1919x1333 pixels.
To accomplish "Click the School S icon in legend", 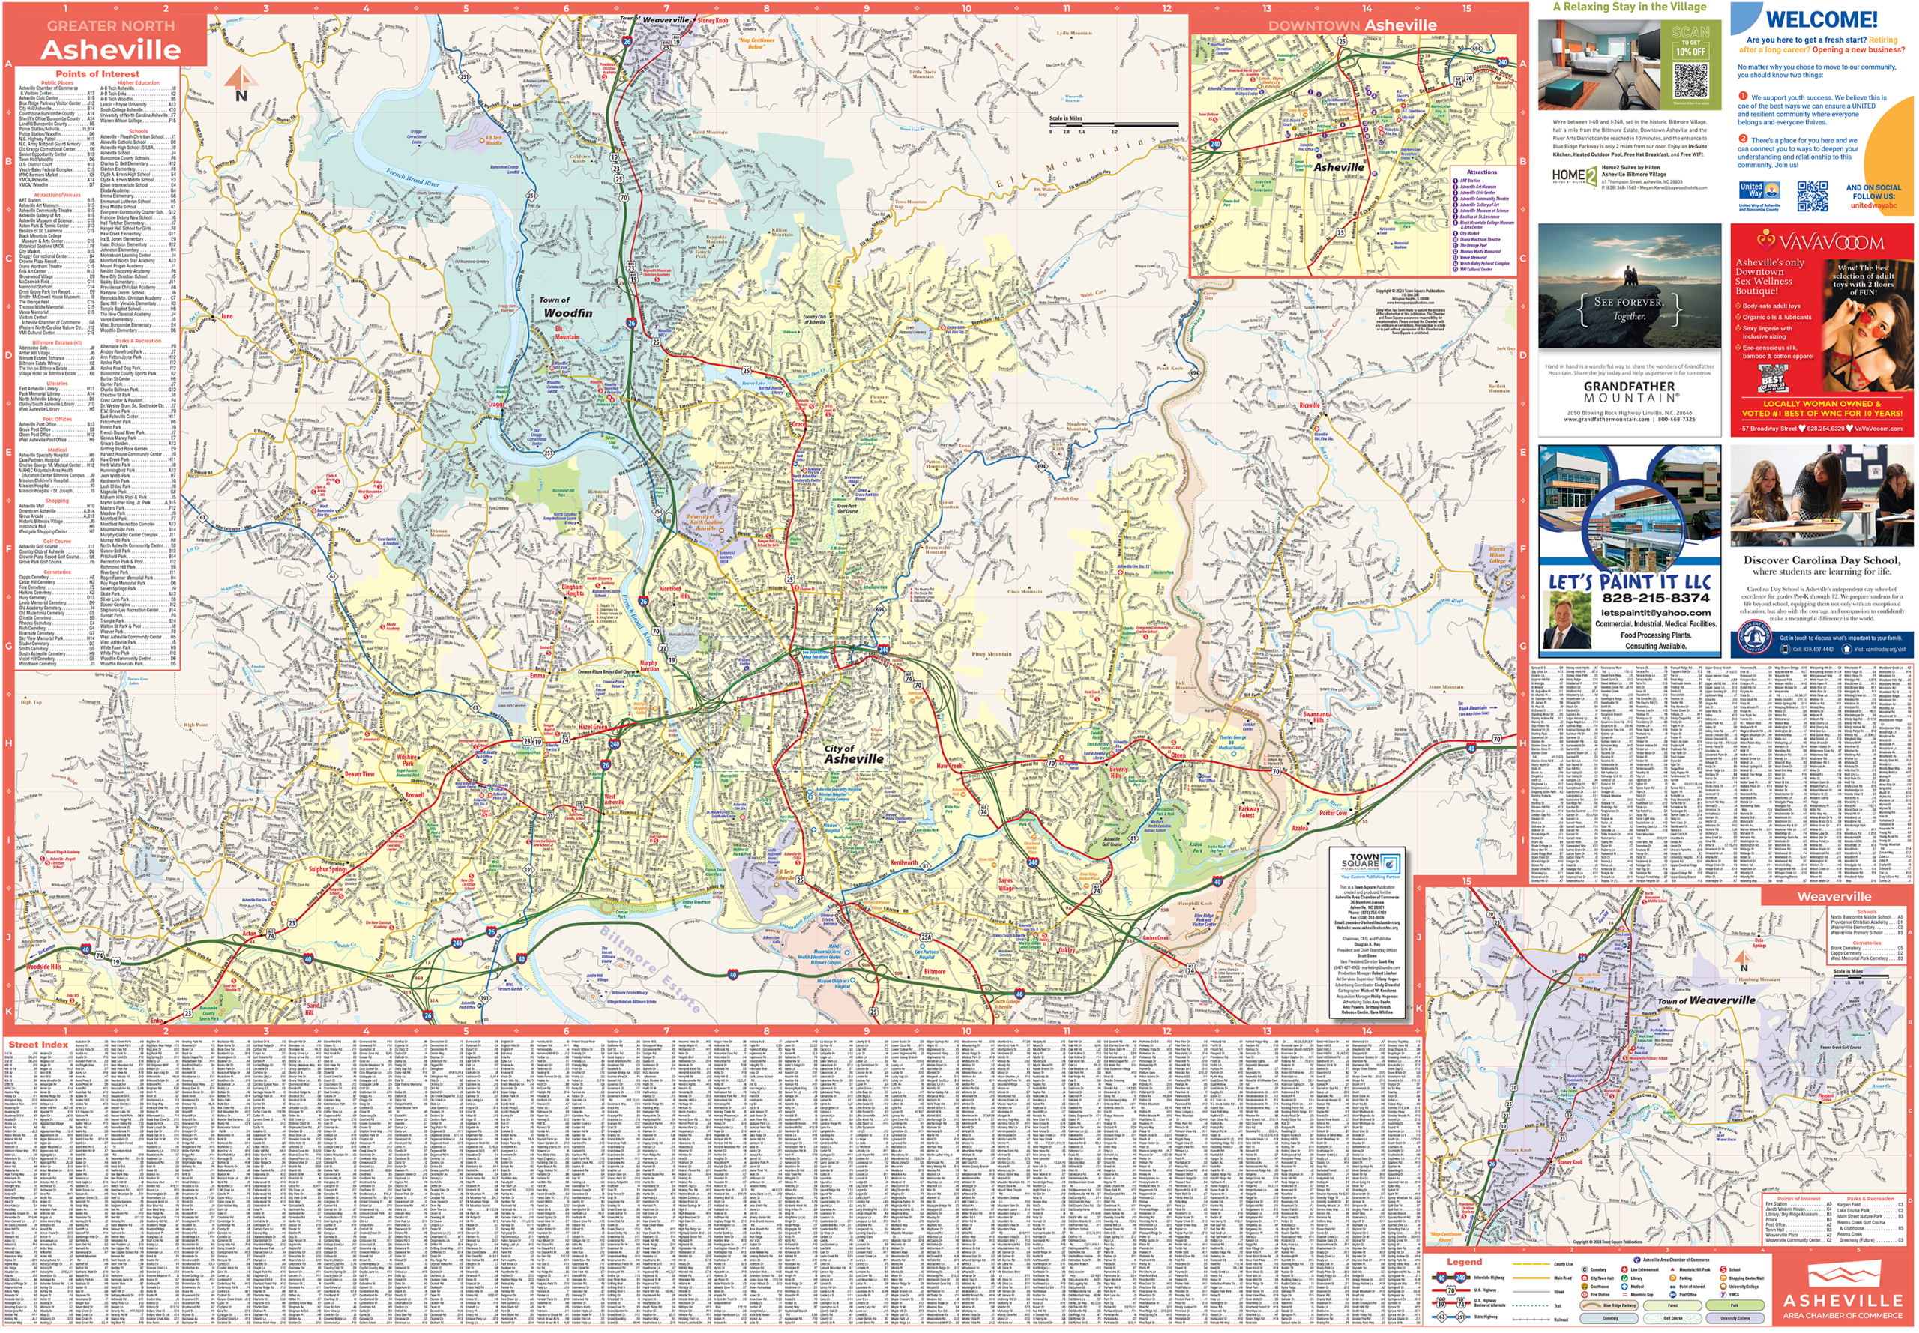I will pos(1723,1270).
